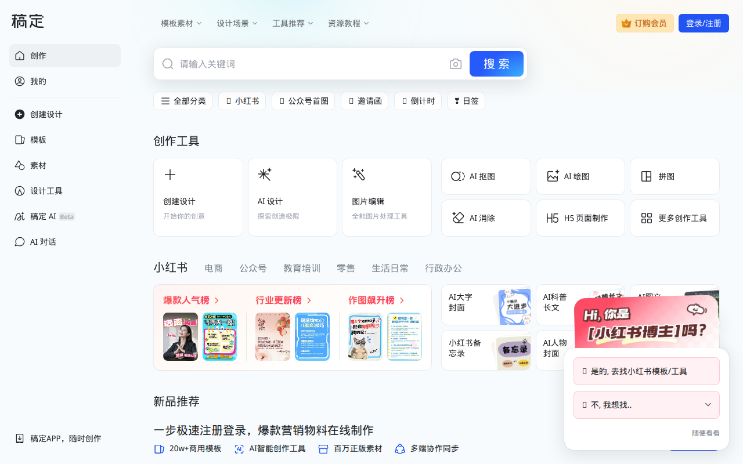The image size is (743, 464).
Task: Click the 创建设计 plus card
Action: 198,197
